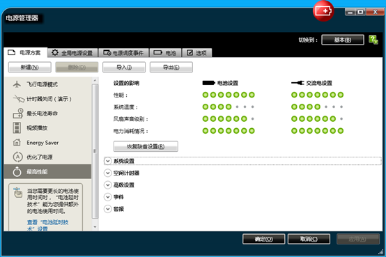Open the 选项 tab
The width and height of the screenshot is (386, 257).
[197, 53]
